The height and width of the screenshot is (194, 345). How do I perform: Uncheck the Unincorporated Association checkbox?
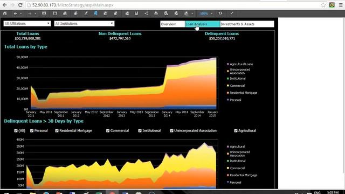(x=171, y=130)
